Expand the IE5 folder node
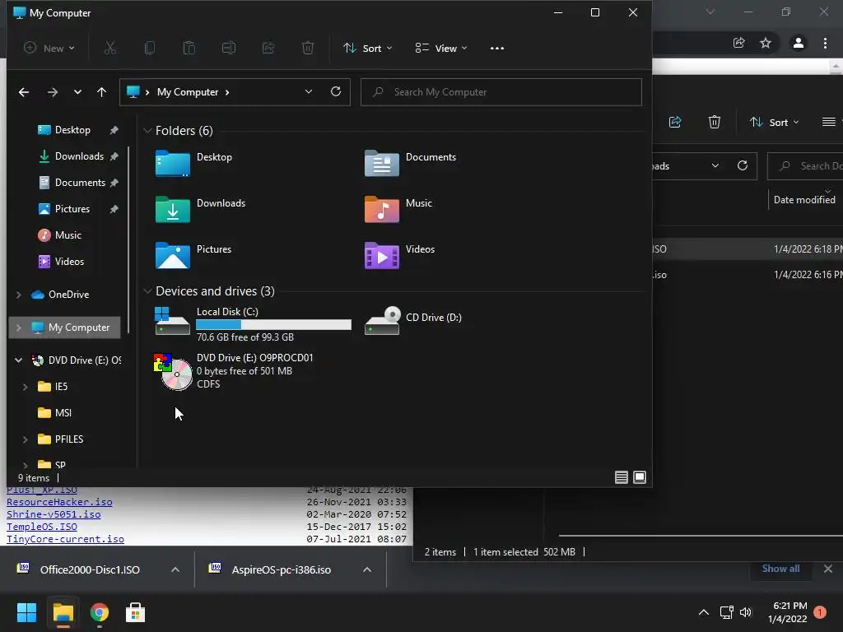 (26, 387)
